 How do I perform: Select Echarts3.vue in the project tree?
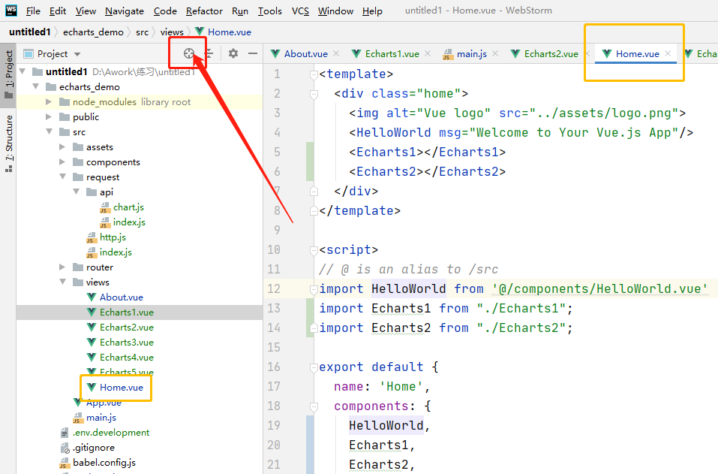coord(127,343)
